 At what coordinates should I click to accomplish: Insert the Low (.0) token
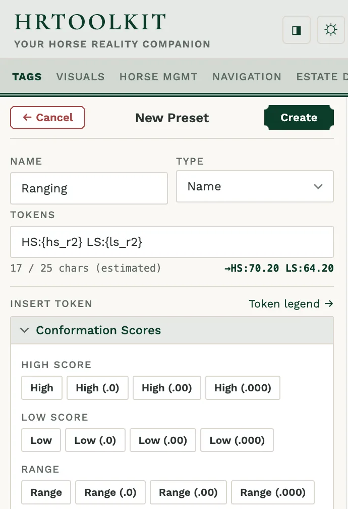click(x=95, y=440)
